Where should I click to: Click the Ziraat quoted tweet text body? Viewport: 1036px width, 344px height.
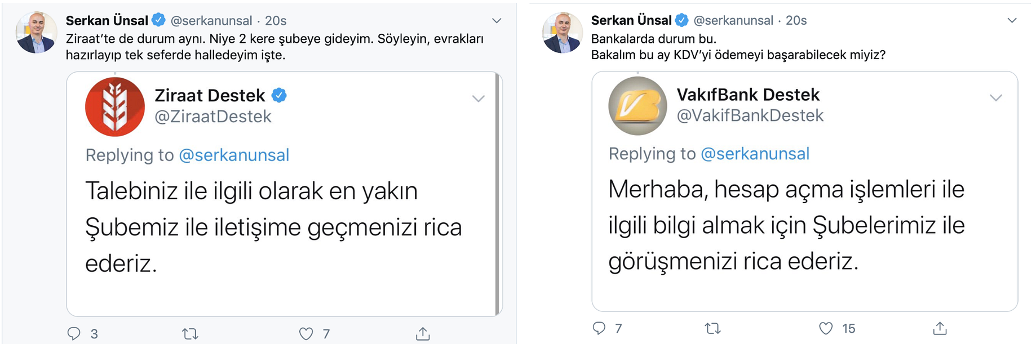[273, 227]
